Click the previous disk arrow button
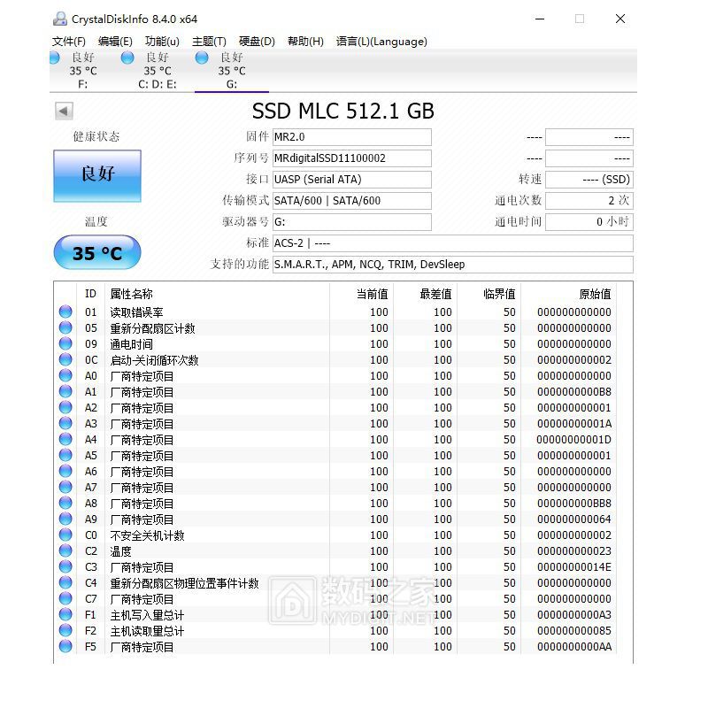The height and width of the screenshot is (708, 708). click(64, 112)
